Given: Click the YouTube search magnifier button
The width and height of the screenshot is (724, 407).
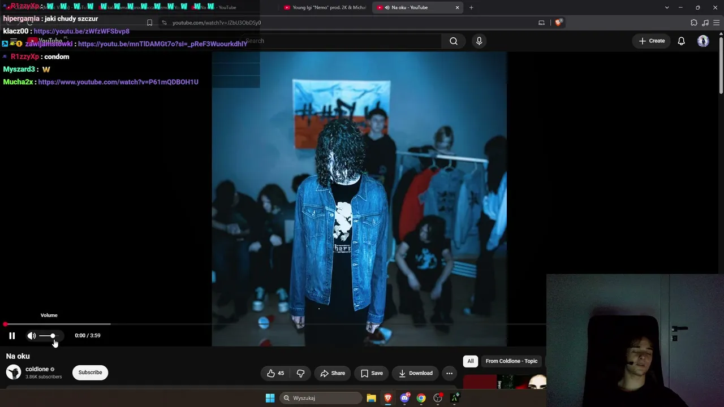Looking at the screenshot, I should point(454,41).
